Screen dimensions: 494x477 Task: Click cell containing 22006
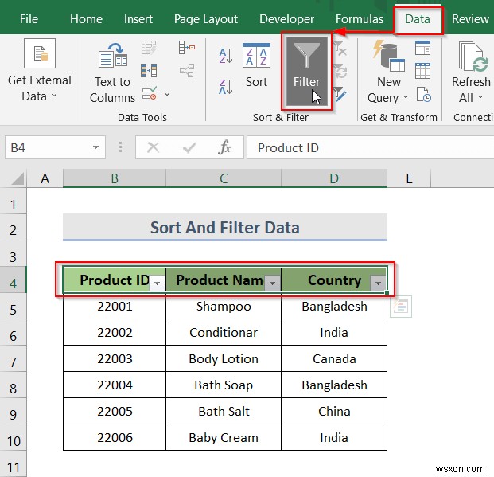tap(115, 437)
